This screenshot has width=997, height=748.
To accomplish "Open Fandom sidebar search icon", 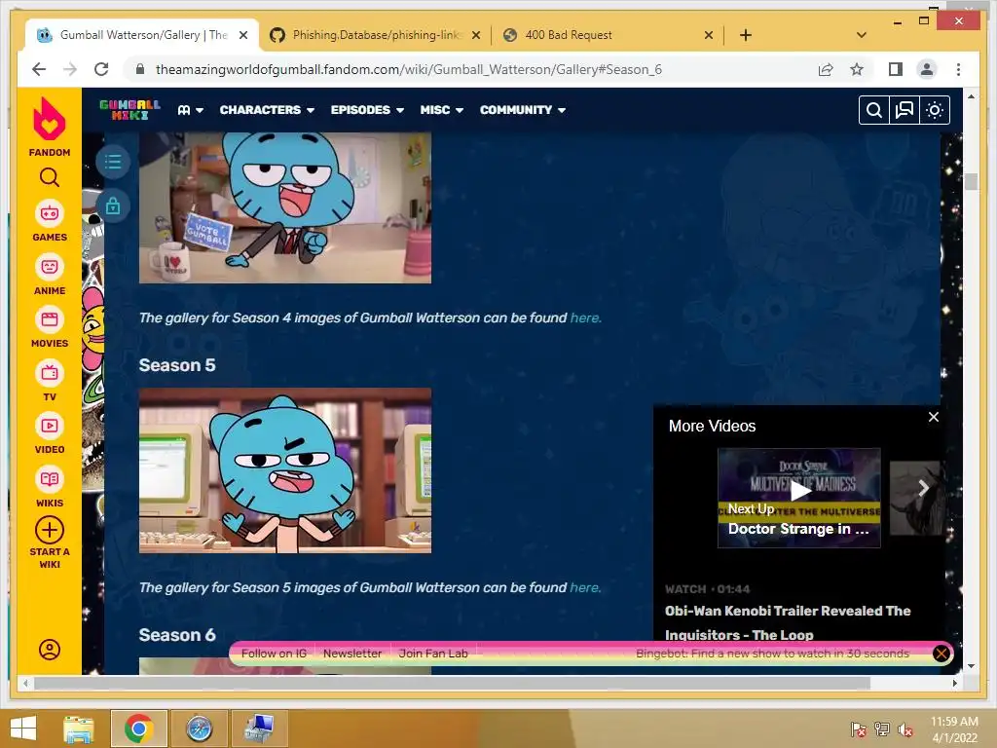I will (49, 177).
